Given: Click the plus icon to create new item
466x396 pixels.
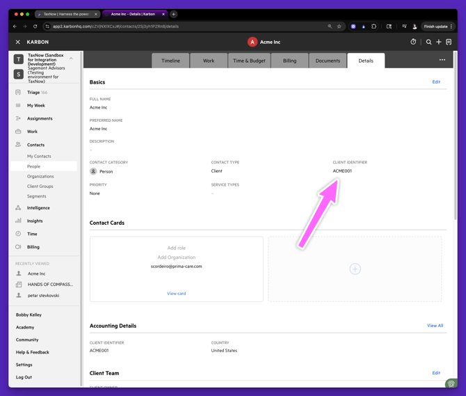Looking at the screenshot, I should 439,42.
